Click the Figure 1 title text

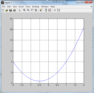pyautogui.click(x=8, y=3)
